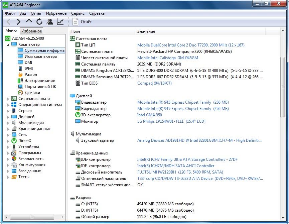This screenshot has width=289, height=224.
Task: Click the up-level arrow toolbar icon
Action: [x=29, y=21]
